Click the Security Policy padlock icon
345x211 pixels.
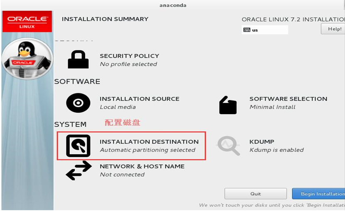click(78, 60)
